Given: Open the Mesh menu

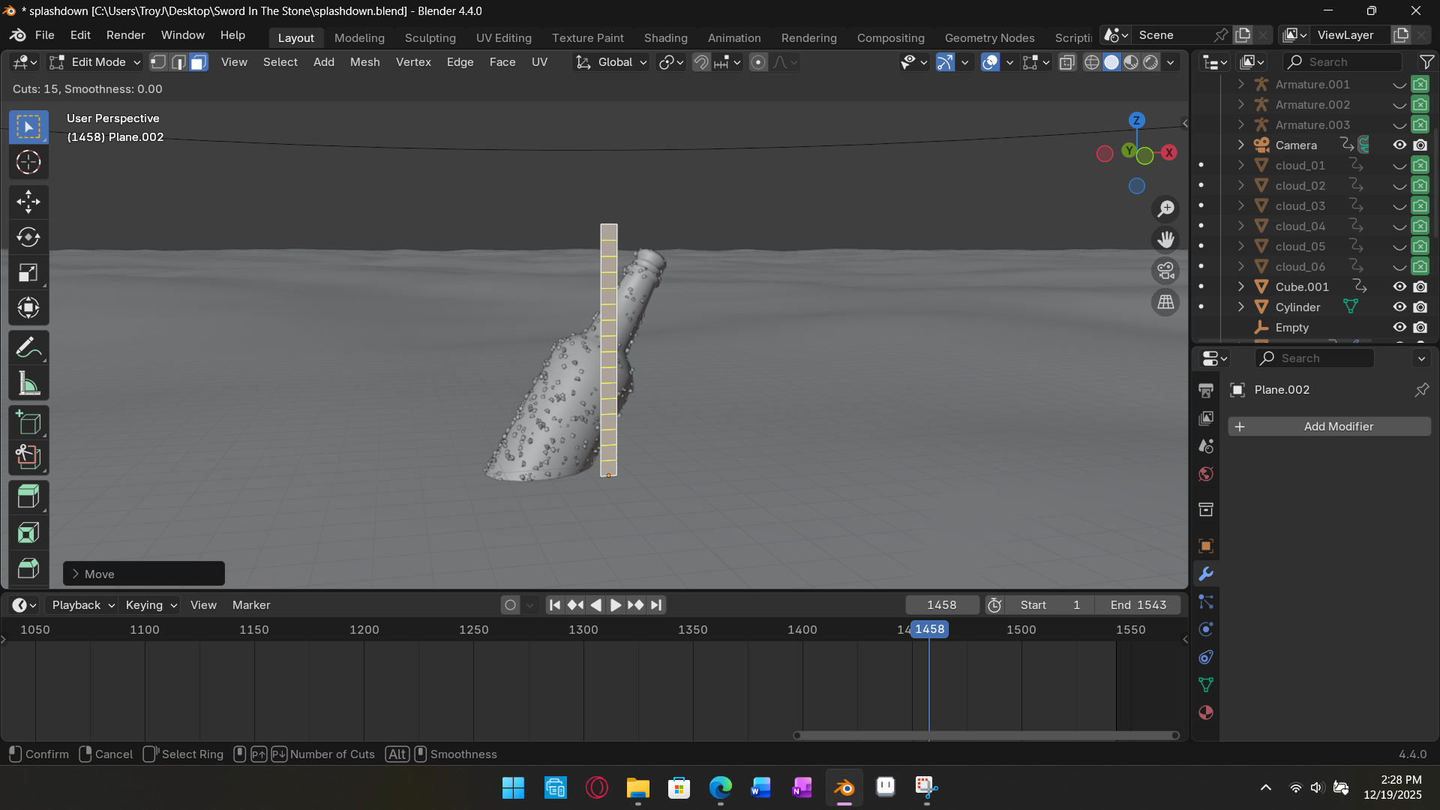Looking at the screenshot, I should pyautogui.click(x=365, y=62).
